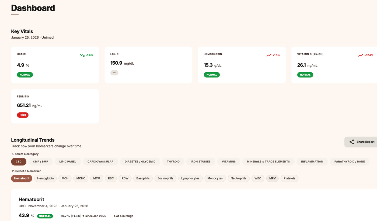This screenshot has height=221, width=377.
Task: Choose the RBC biomarker
Action: (111, 178)
